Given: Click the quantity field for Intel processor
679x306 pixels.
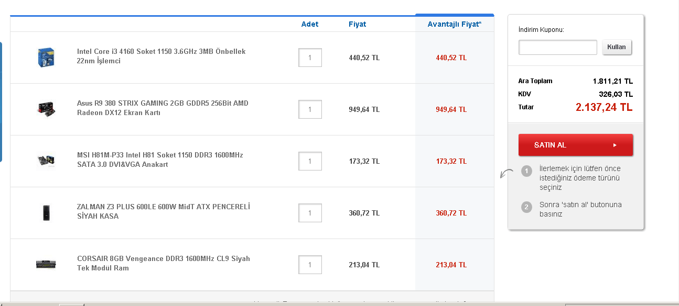Looking at the screenshot, I should [x=310, y=58].
